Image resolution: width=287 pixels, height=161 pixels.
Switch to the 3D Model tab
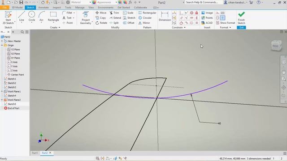tap(17, 8)
